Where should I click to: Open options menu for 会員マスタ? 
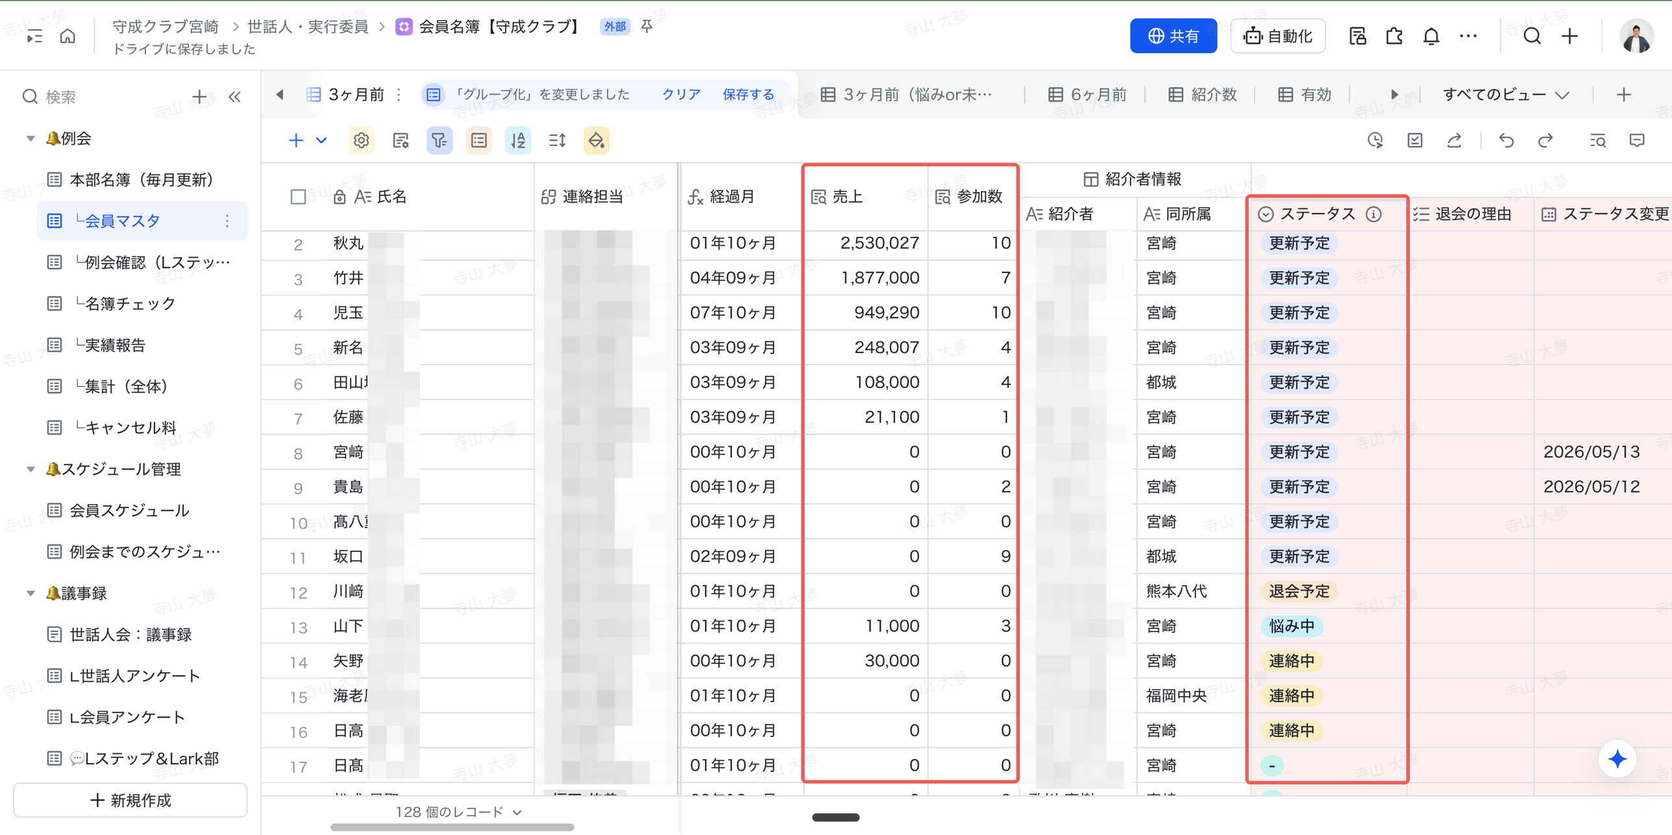(227, 221)
